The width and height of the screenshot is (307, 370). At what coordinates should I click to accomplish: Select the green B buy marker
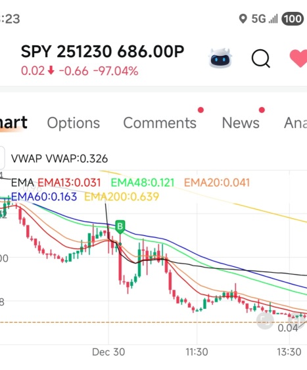(120, 227)
